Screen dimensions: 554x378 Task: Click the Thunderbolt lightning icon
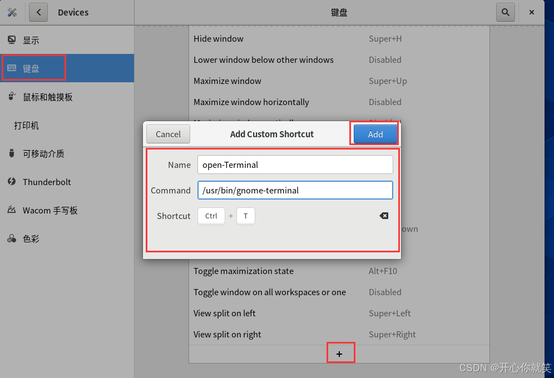tap(12, 181)
